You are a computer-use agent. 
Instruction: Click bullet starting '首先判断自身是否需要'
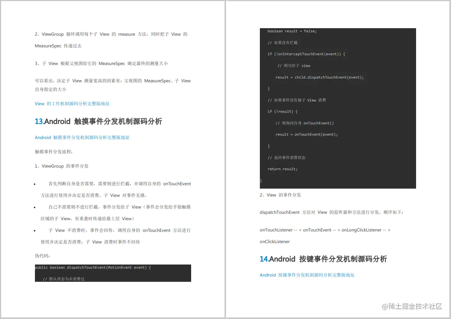coord(116,189)
